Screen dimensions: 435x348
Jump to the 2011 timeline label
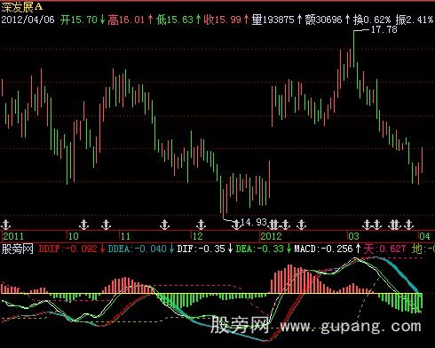(13, 236)
